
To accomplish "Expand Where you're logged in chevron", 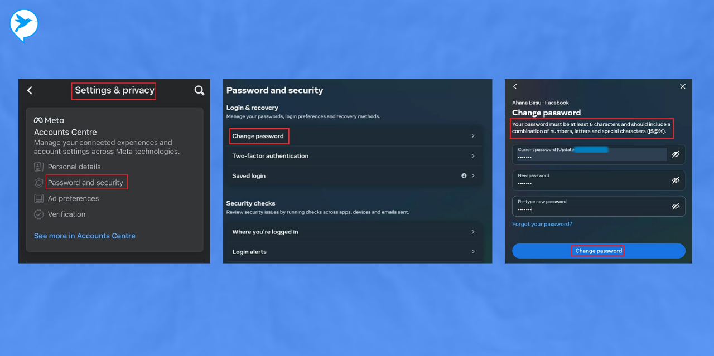I will click(x=472, y=232).
